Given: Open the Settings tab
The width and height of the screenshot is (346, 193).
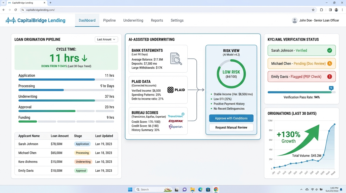Looking at the screenshot, I should 177,20.
